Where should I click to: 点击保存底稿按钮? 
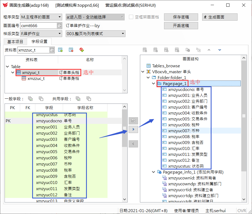181,17
